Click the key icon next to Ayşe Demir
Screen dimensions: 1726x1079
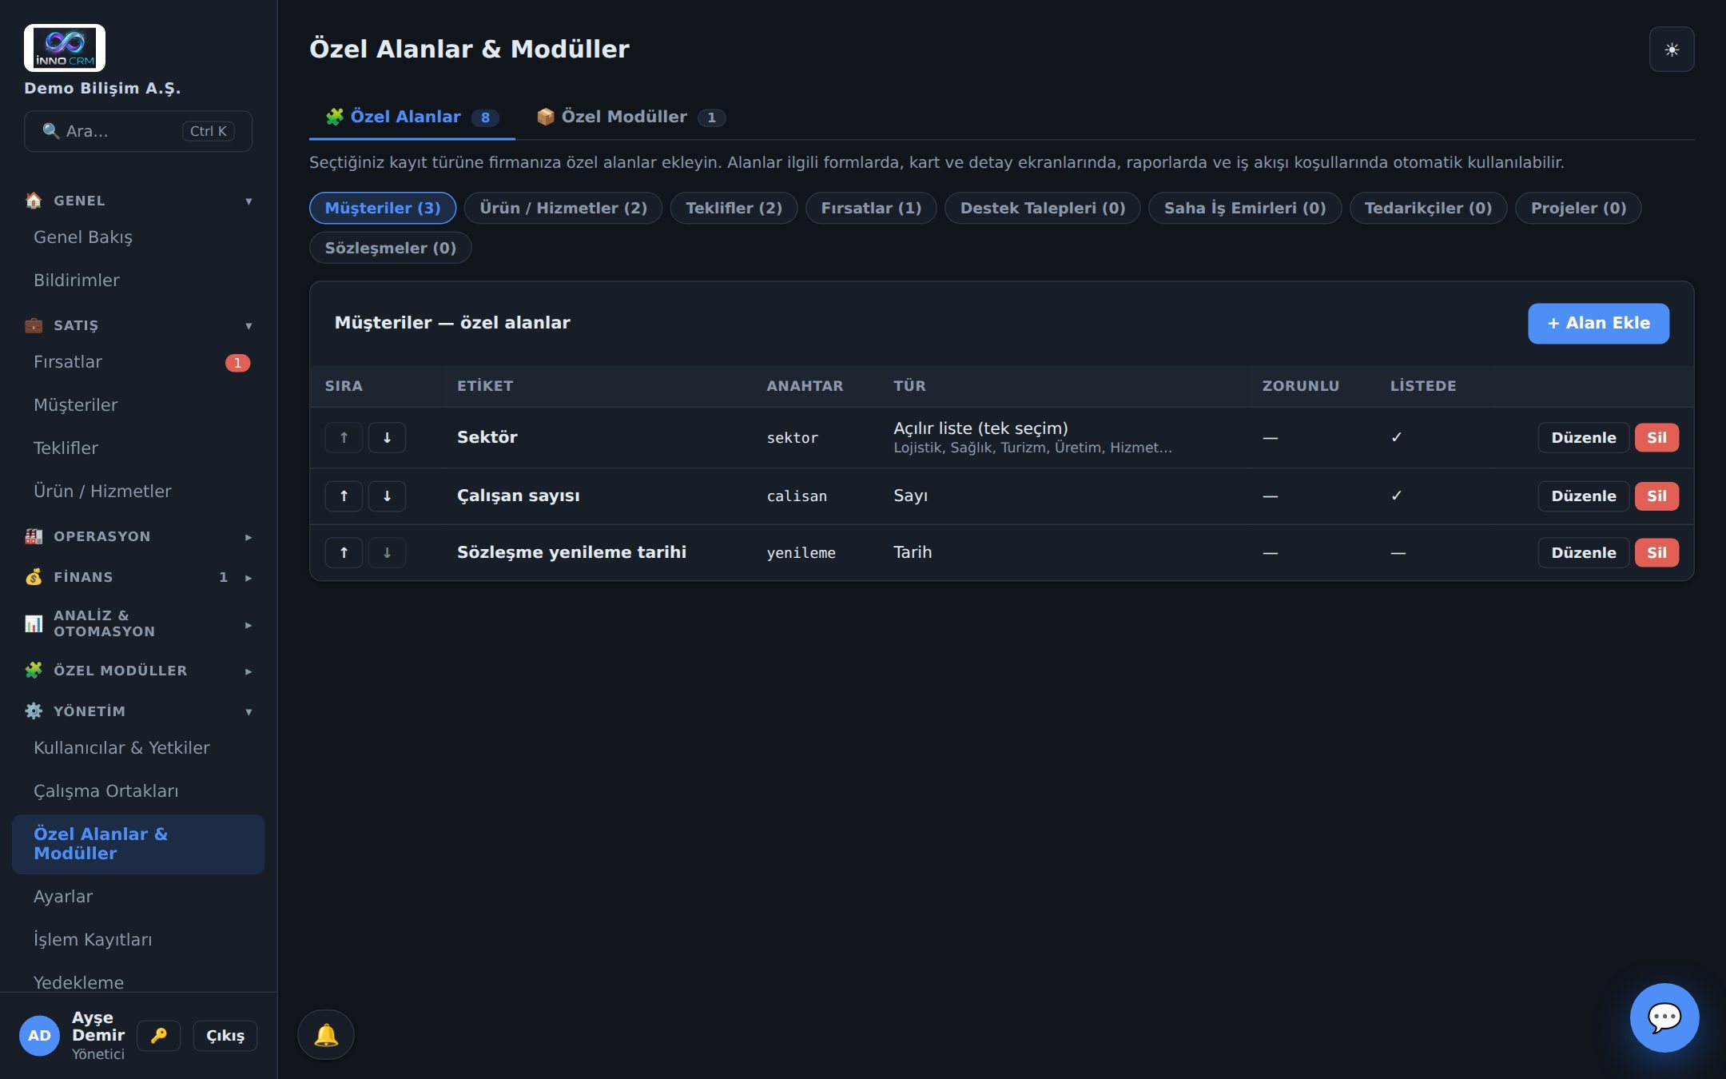pyautogui.click(x=159, y=1035)
